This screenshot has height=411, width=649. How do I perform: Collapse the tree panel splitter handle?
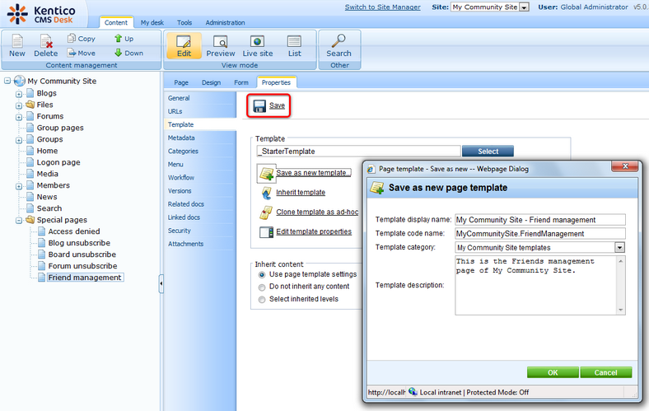[x=161, y=283]
